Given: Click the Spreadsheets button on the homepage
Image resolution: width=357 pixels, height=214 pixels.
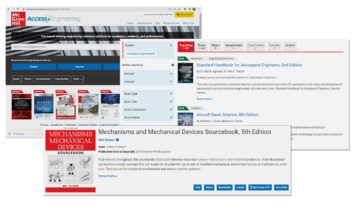Looking at the screenshot, I should pyautogui.click(x=43, y=79).
